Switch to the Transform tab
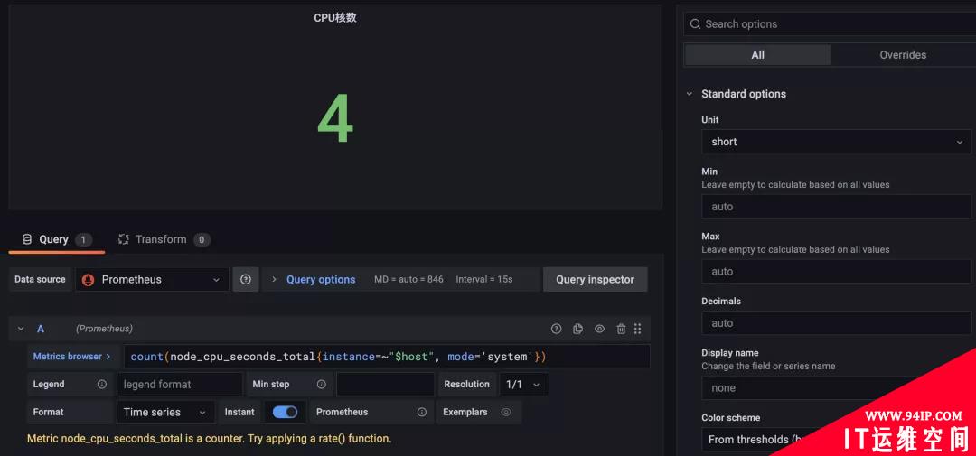976x456 pixels. point(164,239)
